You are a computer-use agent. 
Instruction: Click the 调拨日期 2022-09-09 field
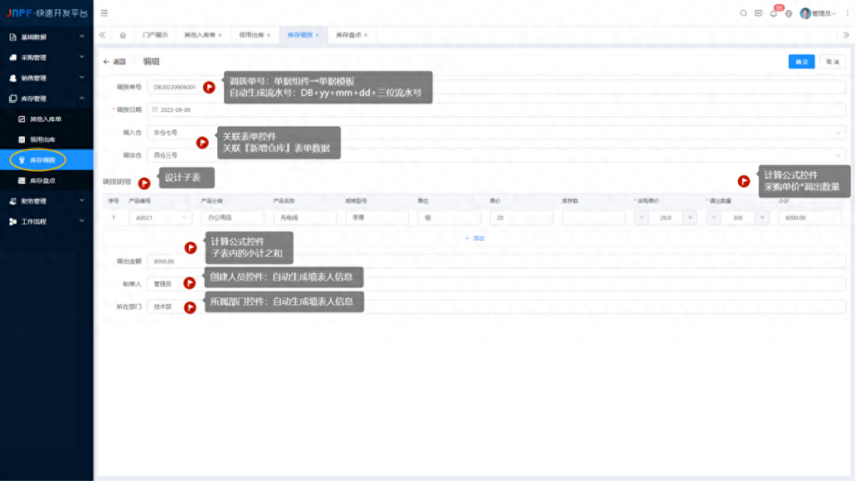pos(496,109)
